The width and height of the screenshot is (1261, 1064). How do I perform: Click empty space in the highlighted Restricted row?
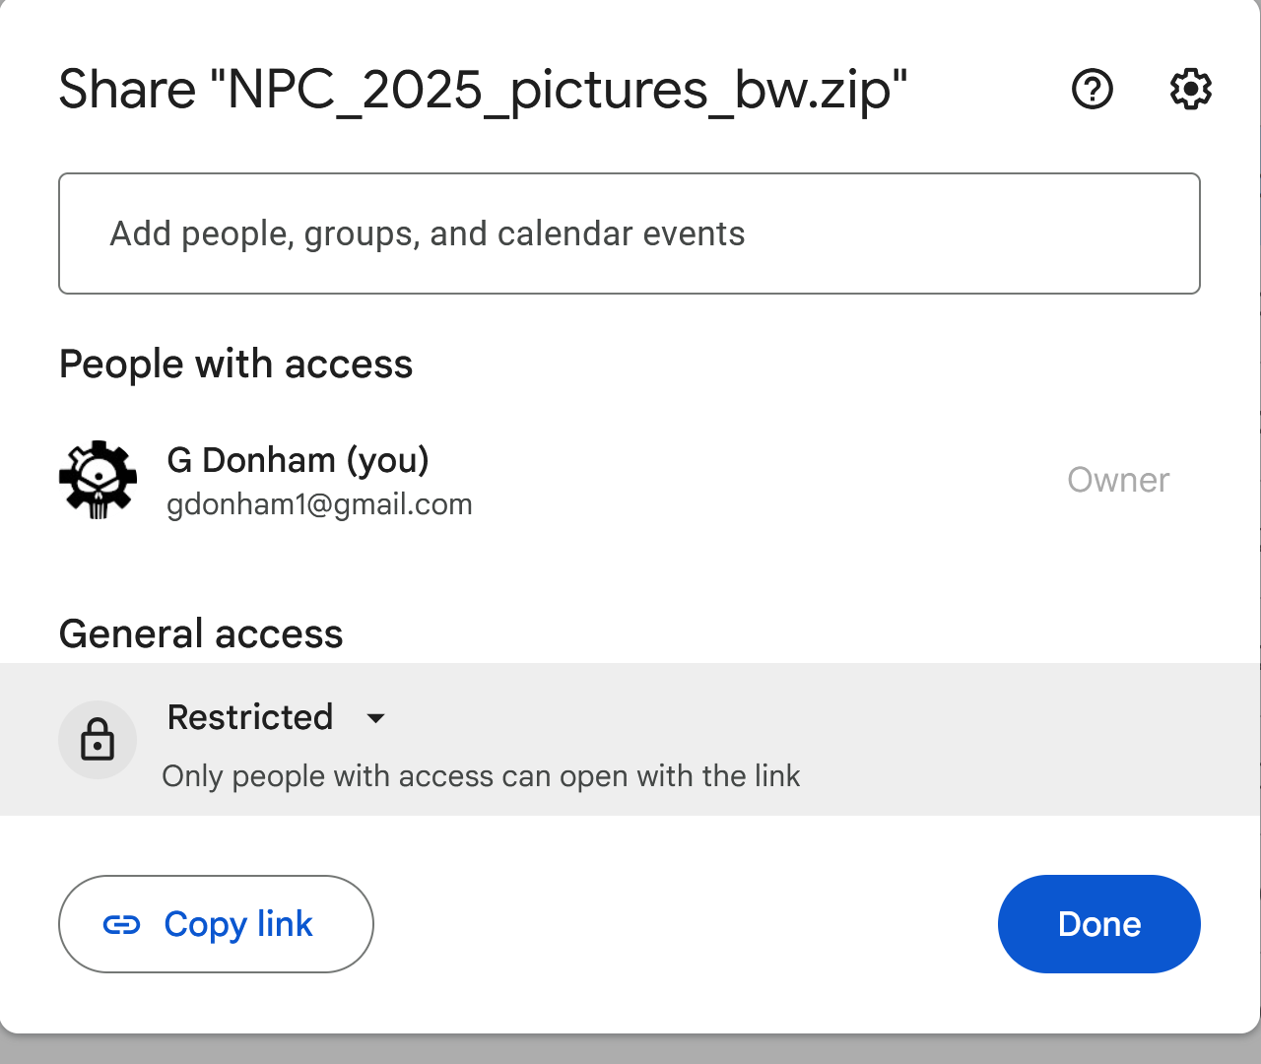coord(985,739)
